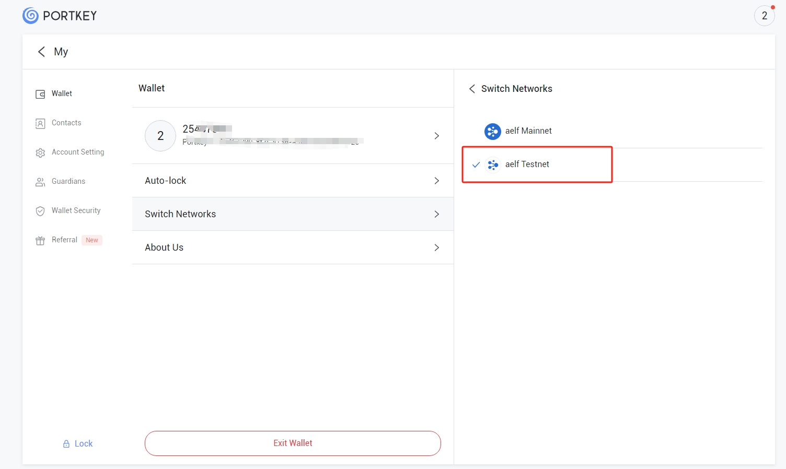This screenshot has height=469, width=786.
Task: Open Account Setting in the sidebar
Action: 78,152
